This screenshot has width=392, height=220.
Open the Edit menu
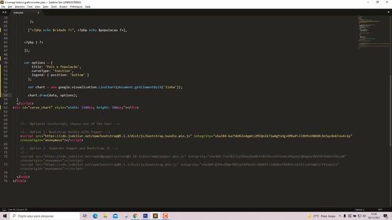pyautogui.click(x=10, y=7)
